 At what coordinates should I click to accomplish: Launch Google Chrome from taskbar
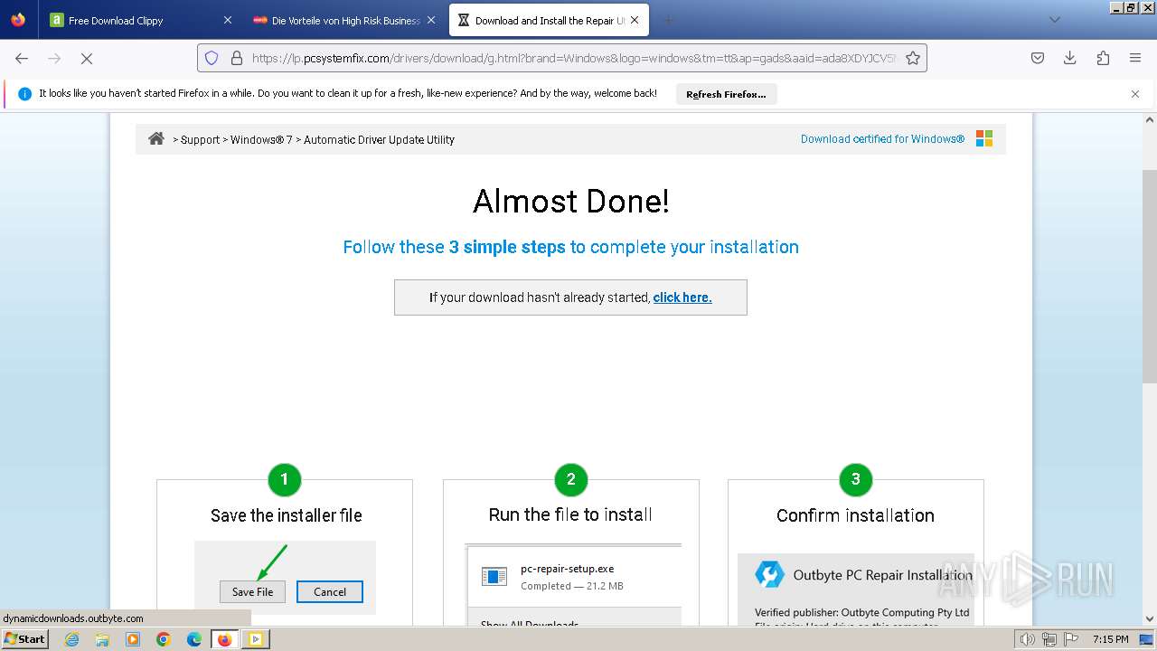click(164, 639)
